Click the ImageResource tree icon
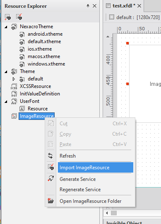Image resolution: width=161 pixels, height=224 pixels. click(x=14, y=116)
